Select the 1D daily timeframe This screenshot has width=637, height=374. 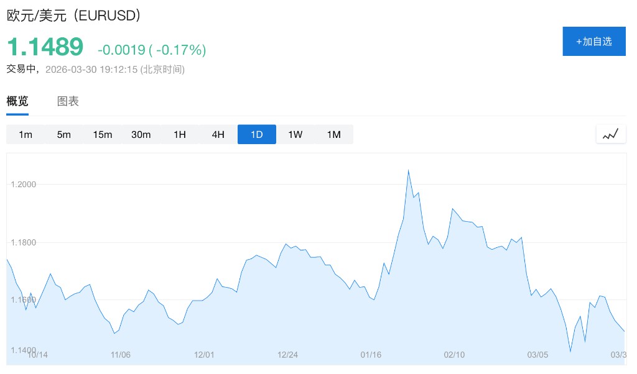(257, 134)
